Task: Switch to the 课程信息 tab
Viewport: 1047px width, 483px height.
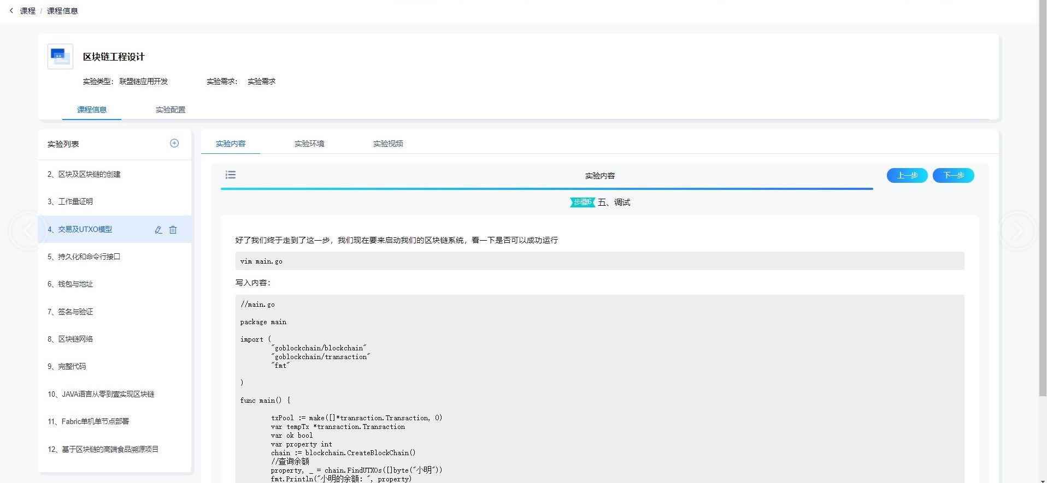Action: (x=92, y=110)
